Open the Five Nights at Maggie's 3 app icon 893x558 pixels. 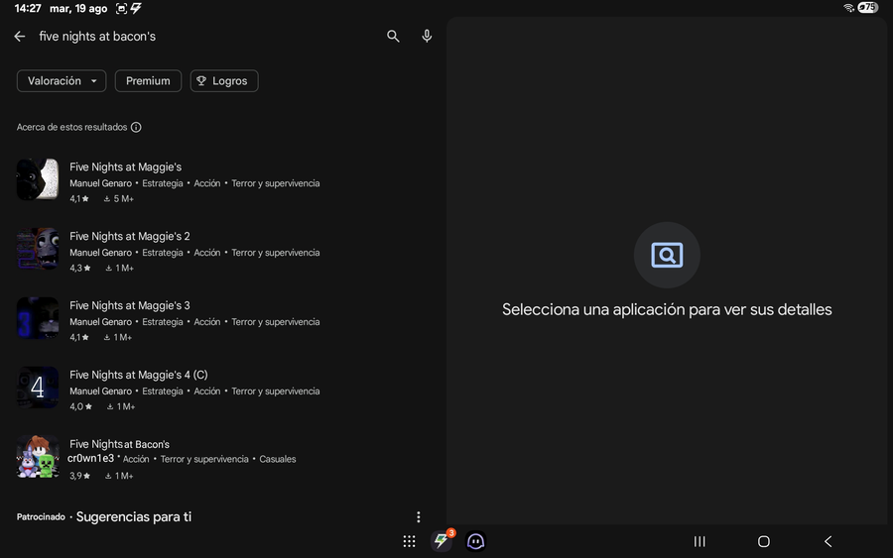(x=38, y=318)
